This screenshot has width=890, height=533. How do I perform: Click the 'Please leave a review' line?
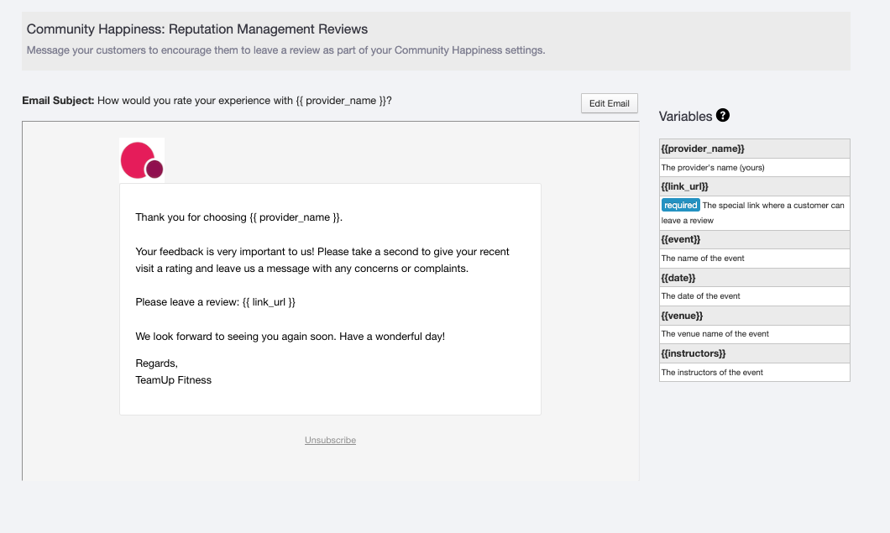(x=216, y=301)
